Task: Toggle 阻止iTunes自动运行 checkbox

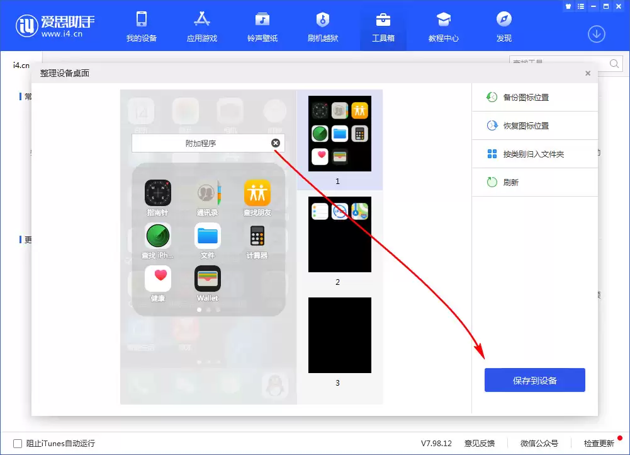Action: 18,443
